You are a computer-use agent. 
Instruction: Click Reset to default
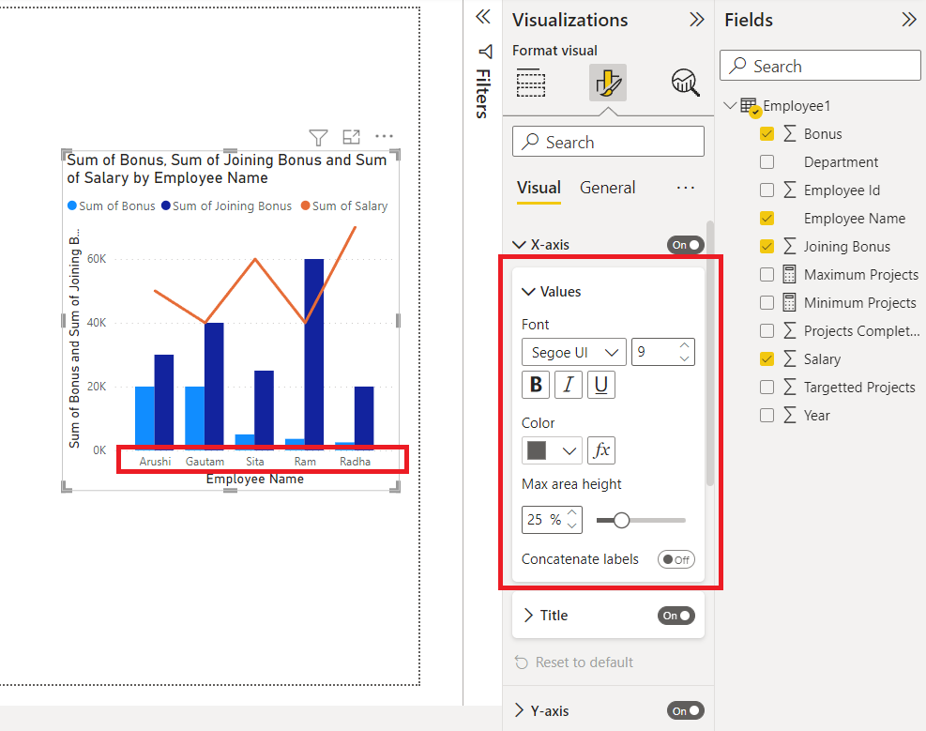[574, 662]
